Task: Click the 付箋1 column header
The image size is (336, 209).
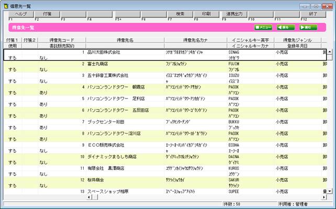Action: 12,40
